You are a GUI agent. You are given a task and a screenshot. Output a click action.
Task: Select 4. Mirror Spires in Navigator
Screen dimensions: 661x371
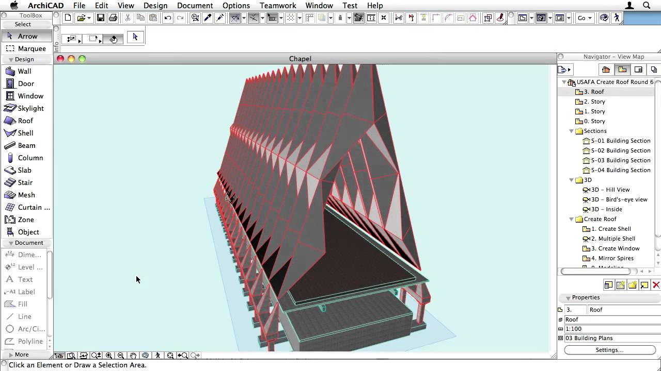click(612, 258)
